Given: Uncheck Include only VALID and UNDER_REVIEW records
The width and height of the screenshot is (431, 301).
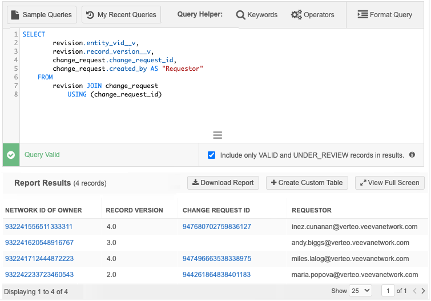Looking at the screenshot, I should 212,155.
